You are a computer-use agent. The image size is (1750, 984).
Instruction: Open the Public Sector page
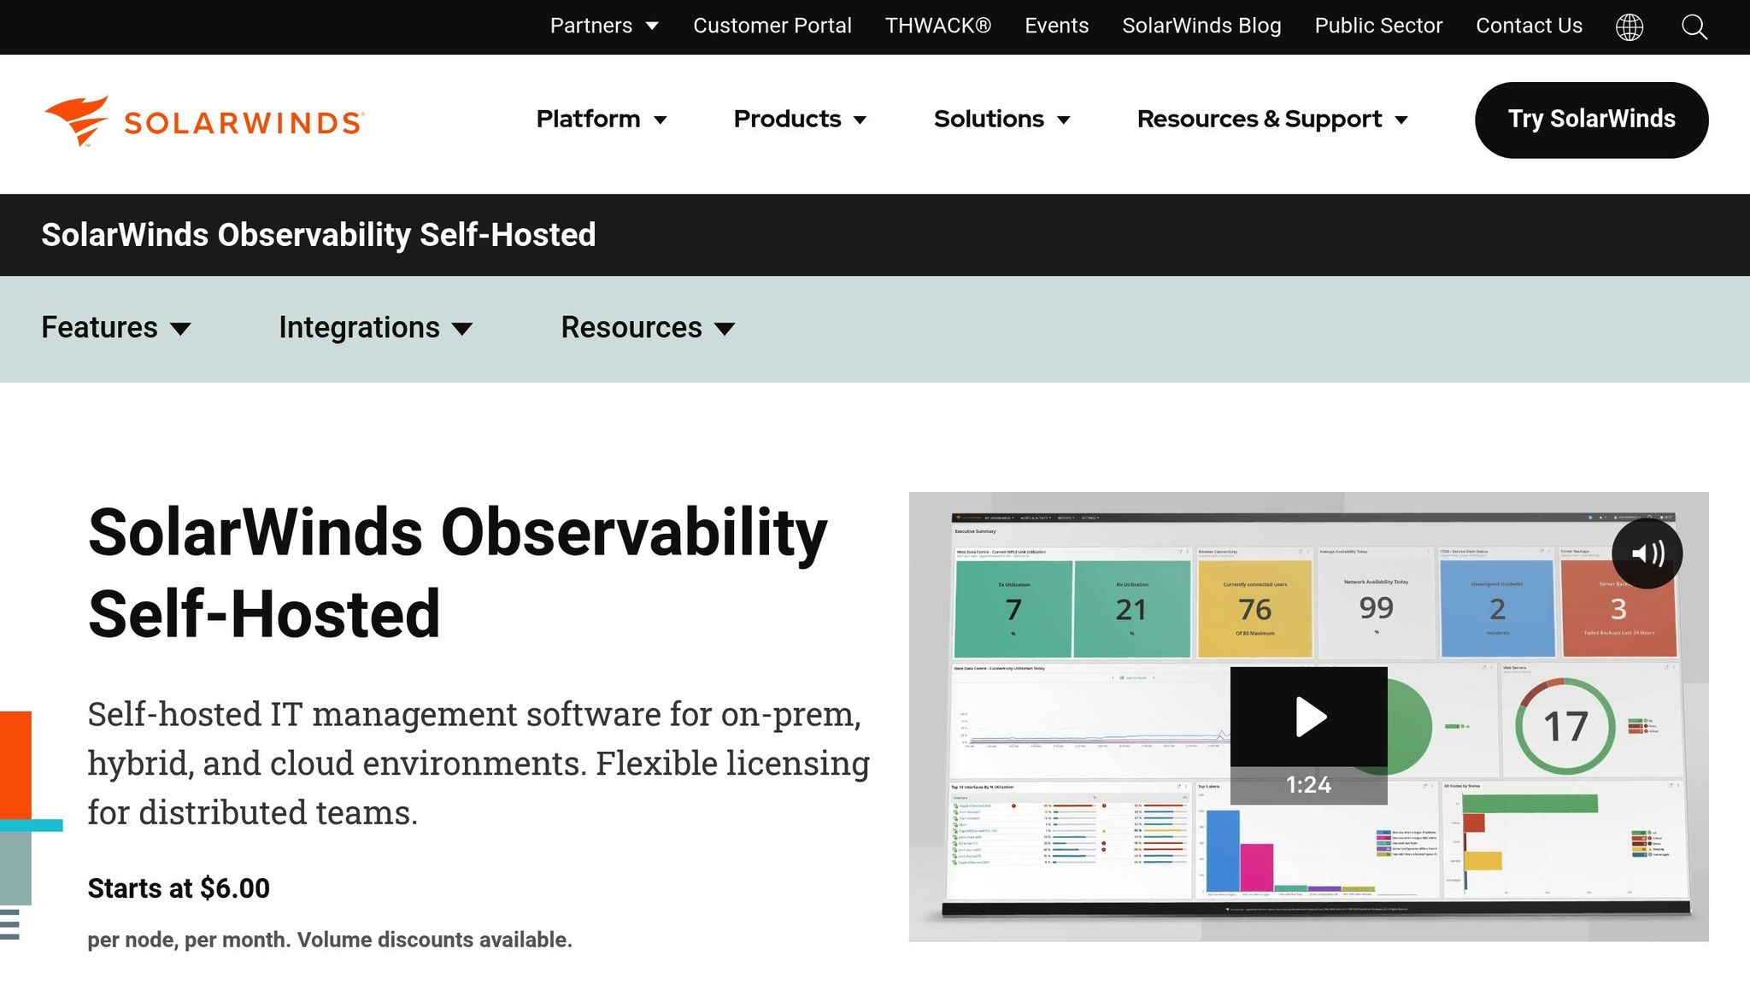(1378, 26)
